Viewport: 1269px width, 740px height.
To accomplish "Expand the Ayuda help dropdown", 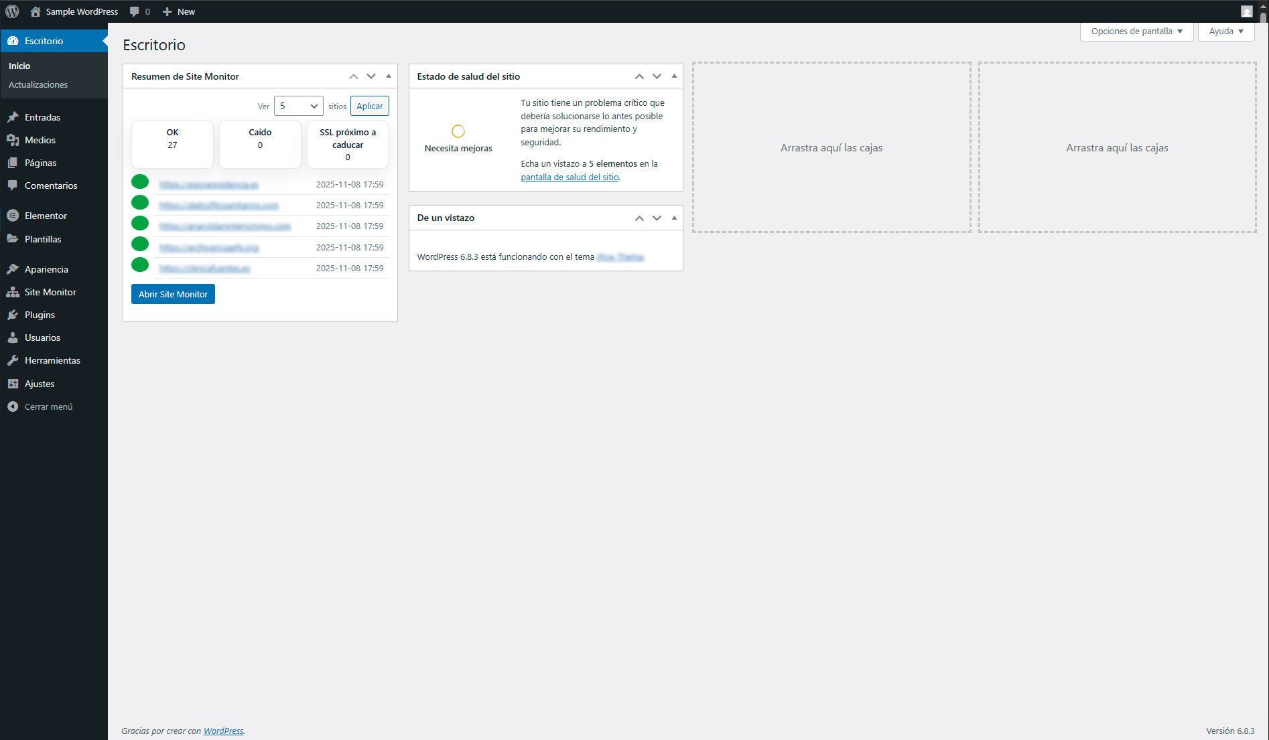I will [x=1225, y=31].
